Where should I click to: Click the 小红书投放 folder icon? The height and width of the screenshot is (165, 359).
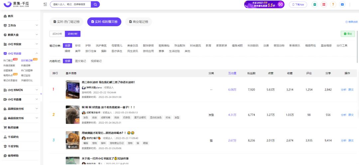click(5, 44)
